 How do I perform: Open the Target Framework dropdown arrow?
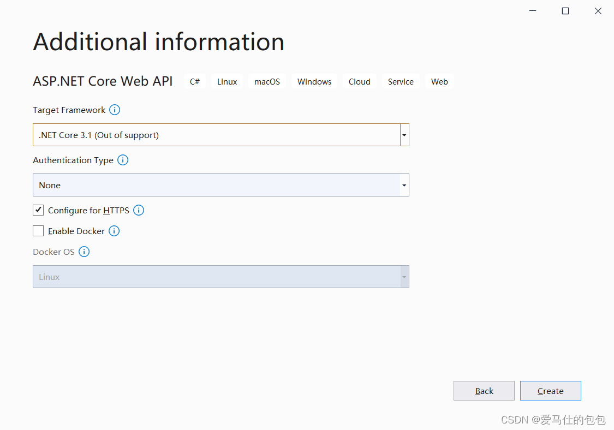coord(404,135)
